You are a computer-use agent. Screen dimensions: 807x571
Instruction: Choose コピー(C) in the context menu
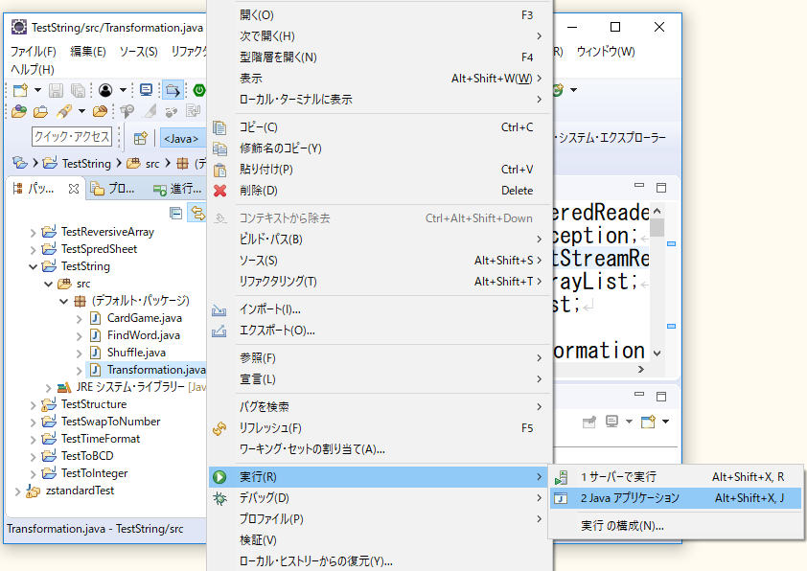tap(380, 127)
